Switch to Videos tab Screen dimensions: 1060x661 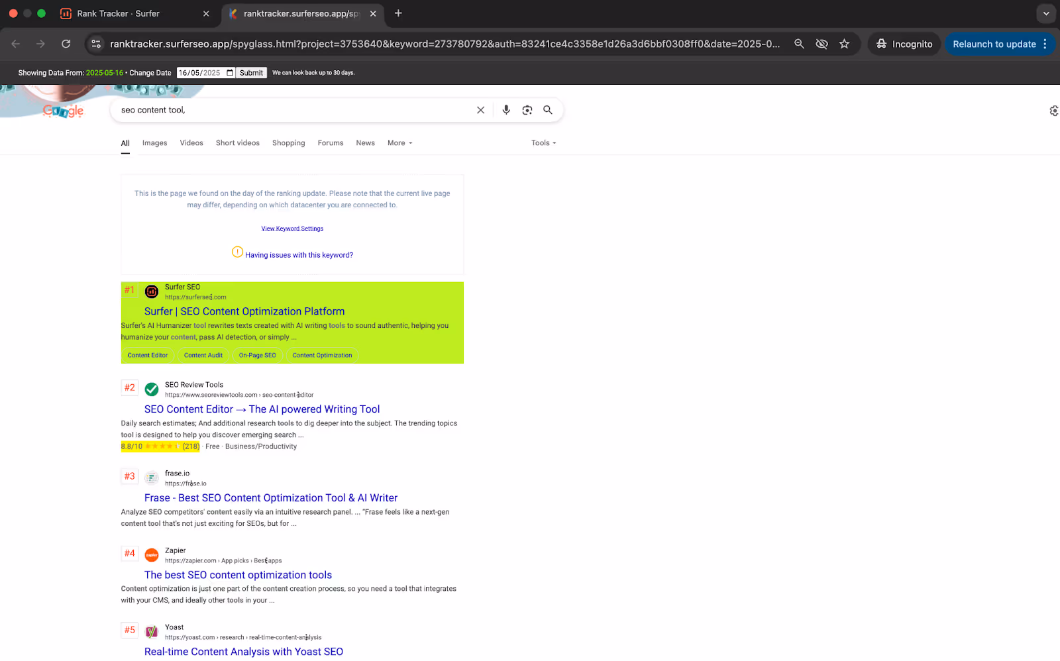191,143
